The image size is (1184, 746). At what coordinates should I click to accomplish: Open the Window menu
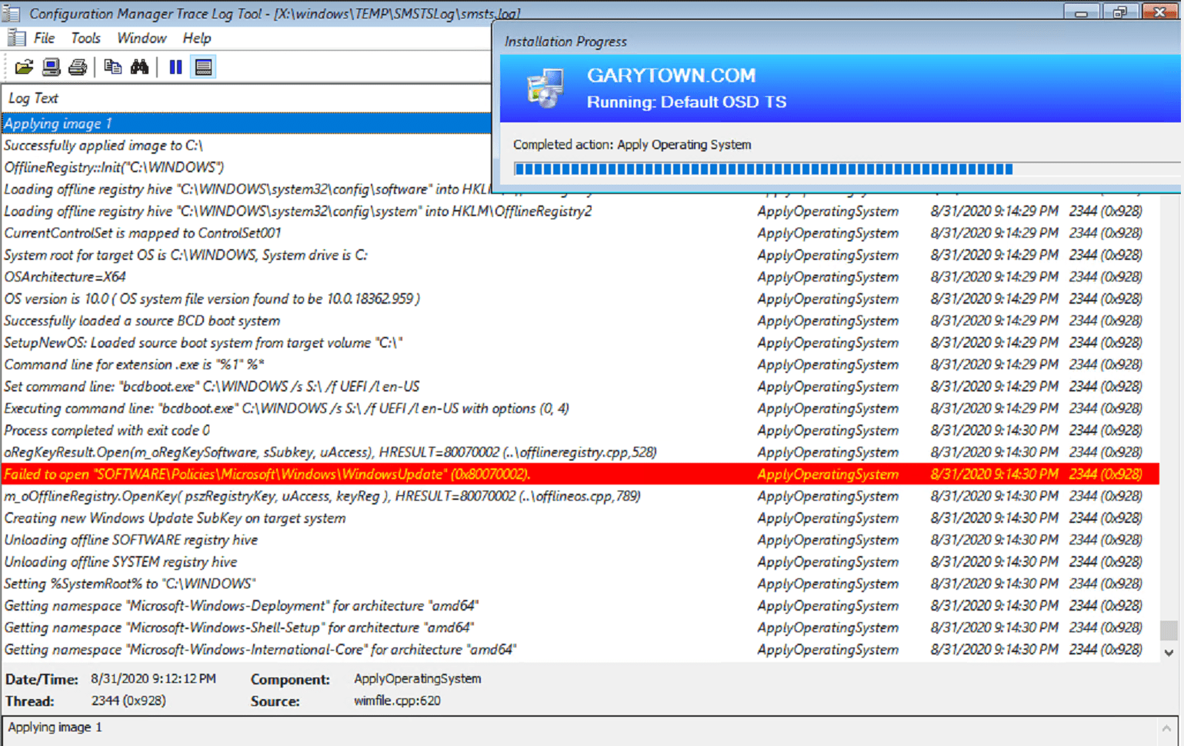point(141,38)
